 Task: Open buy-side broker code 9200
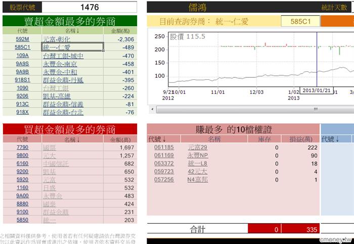22,172
